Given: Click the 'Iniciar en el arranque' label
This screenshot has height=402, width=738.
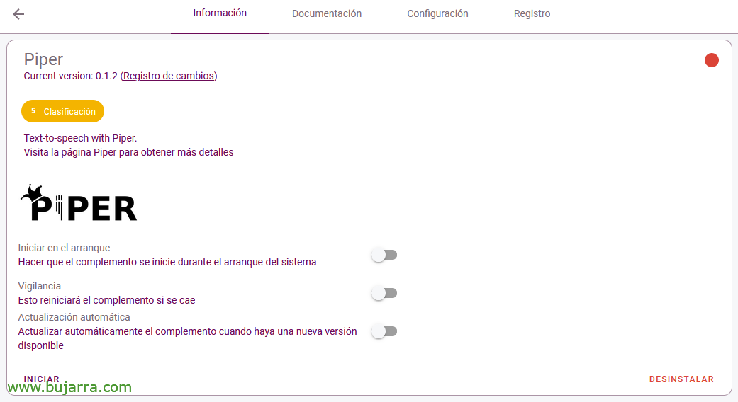Looking at the screenshot, I should (64, 248).
